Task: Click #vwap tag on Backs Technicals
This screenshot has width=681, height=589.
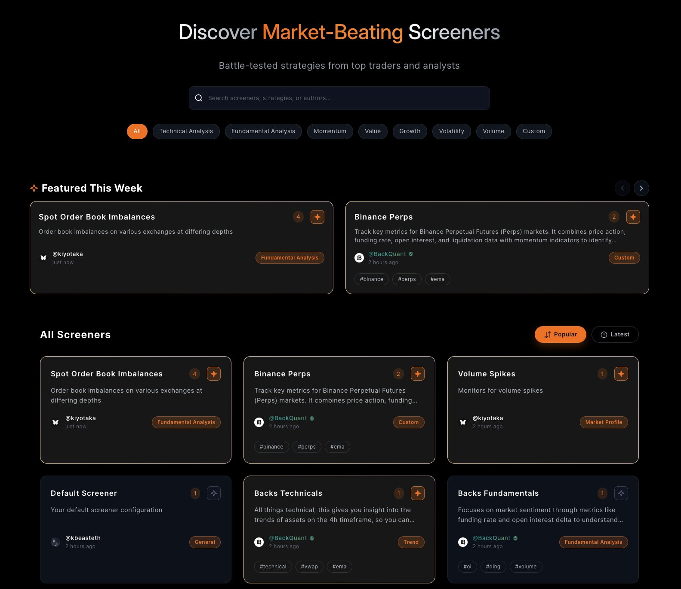Action: click(309, 567)
